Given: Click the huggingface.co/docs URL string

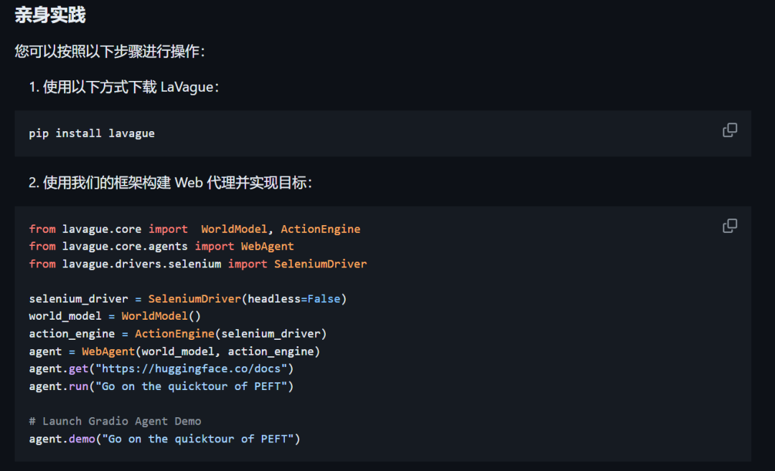Looking at the screenshot, I should (192, 368).
